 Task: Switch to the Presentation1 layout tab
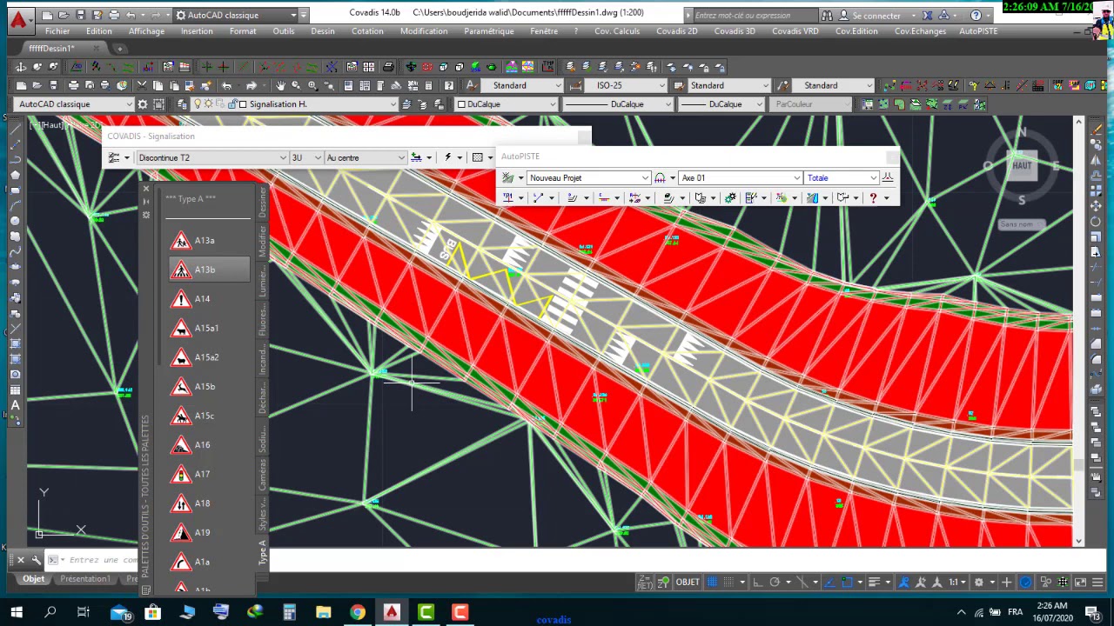coord(85,579)
